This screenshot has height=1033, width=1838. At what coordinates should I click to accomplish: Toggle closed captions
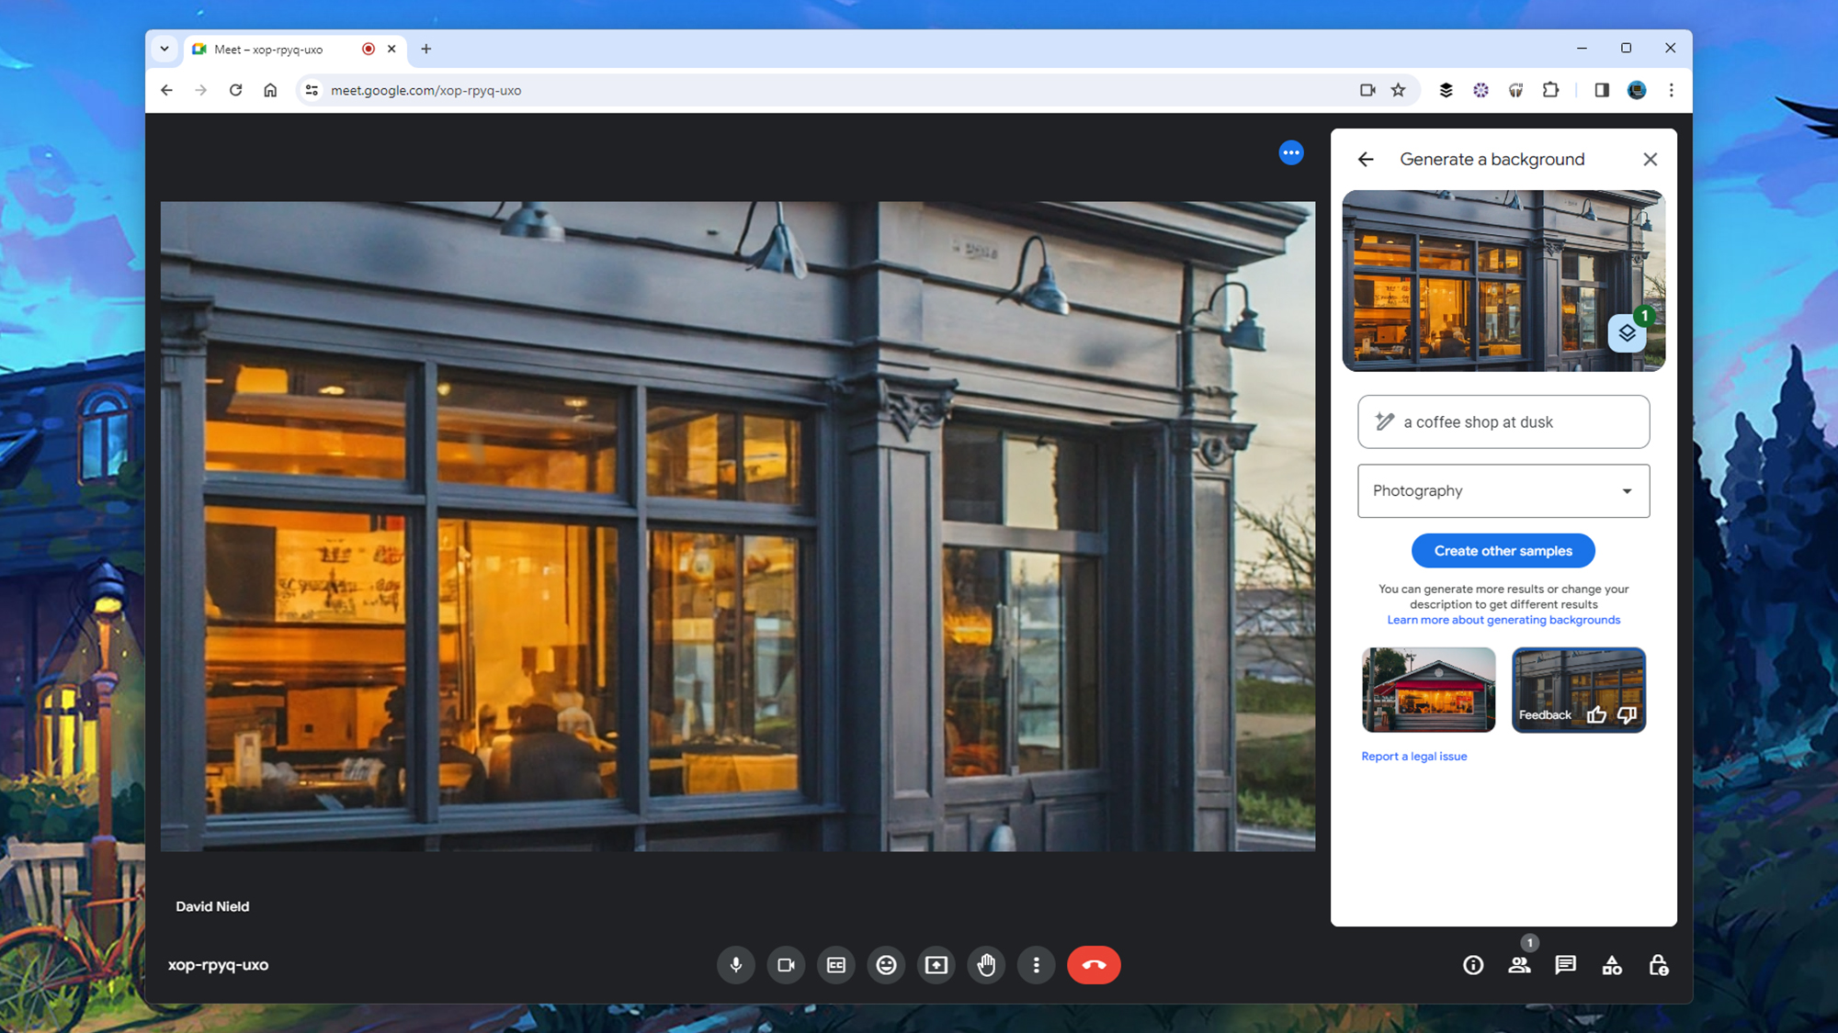tap(835, 965)
